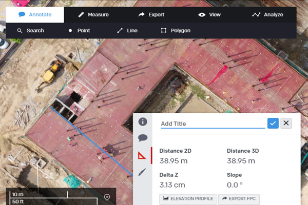Open the Export tab
Screen dimensions: 308x205
pos(151,14)
